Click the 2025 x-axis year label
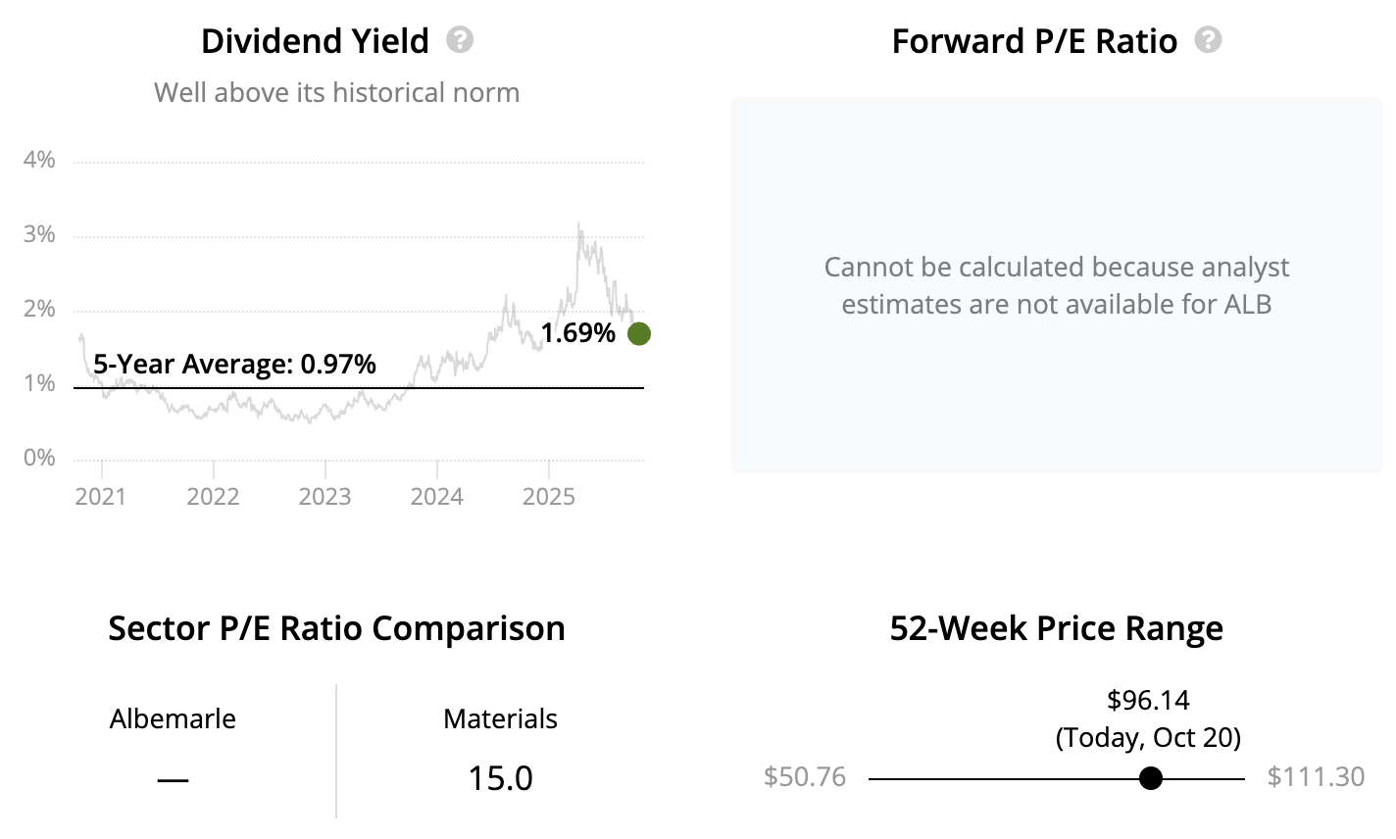This screenshot has height=839, width=1396. 548,496
